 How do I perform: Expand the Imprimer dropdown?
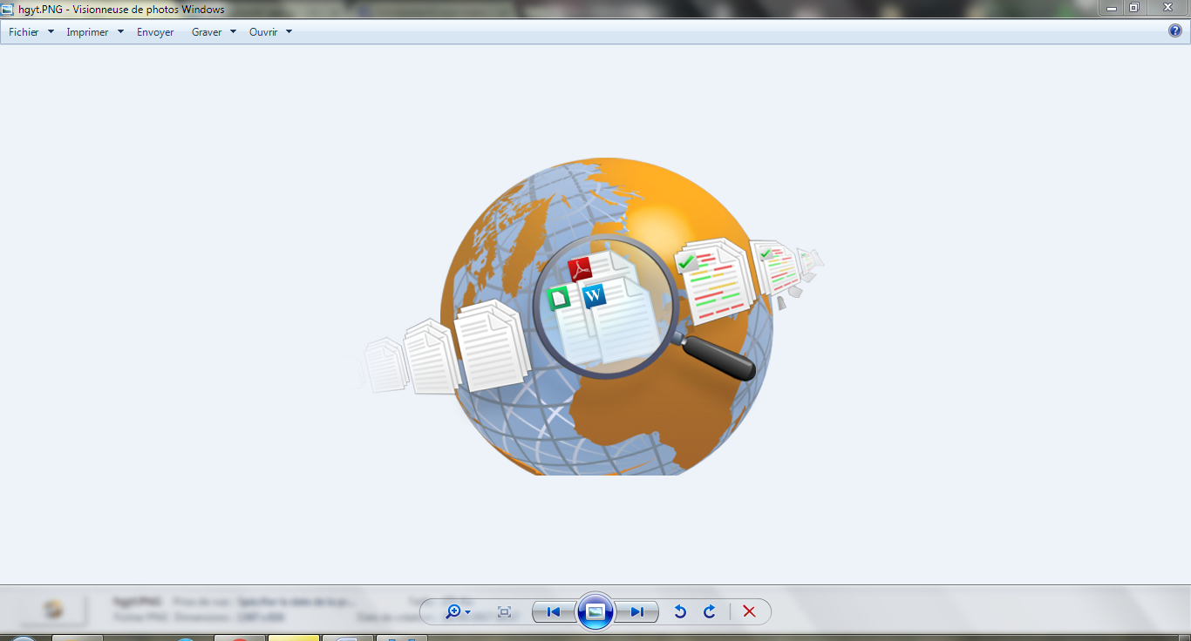(120, 32)
